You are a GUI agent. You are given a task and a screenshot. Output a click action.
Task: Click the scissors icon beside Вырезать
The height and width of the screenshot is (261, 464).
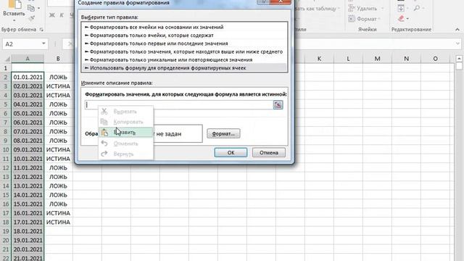pyautogui.click(x=104, y=111)
